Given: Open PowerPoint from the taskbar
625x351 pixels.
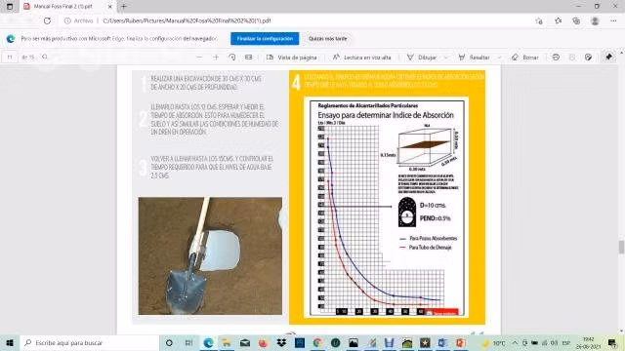Looking at the screenshot, I should (x=461, y=342).
